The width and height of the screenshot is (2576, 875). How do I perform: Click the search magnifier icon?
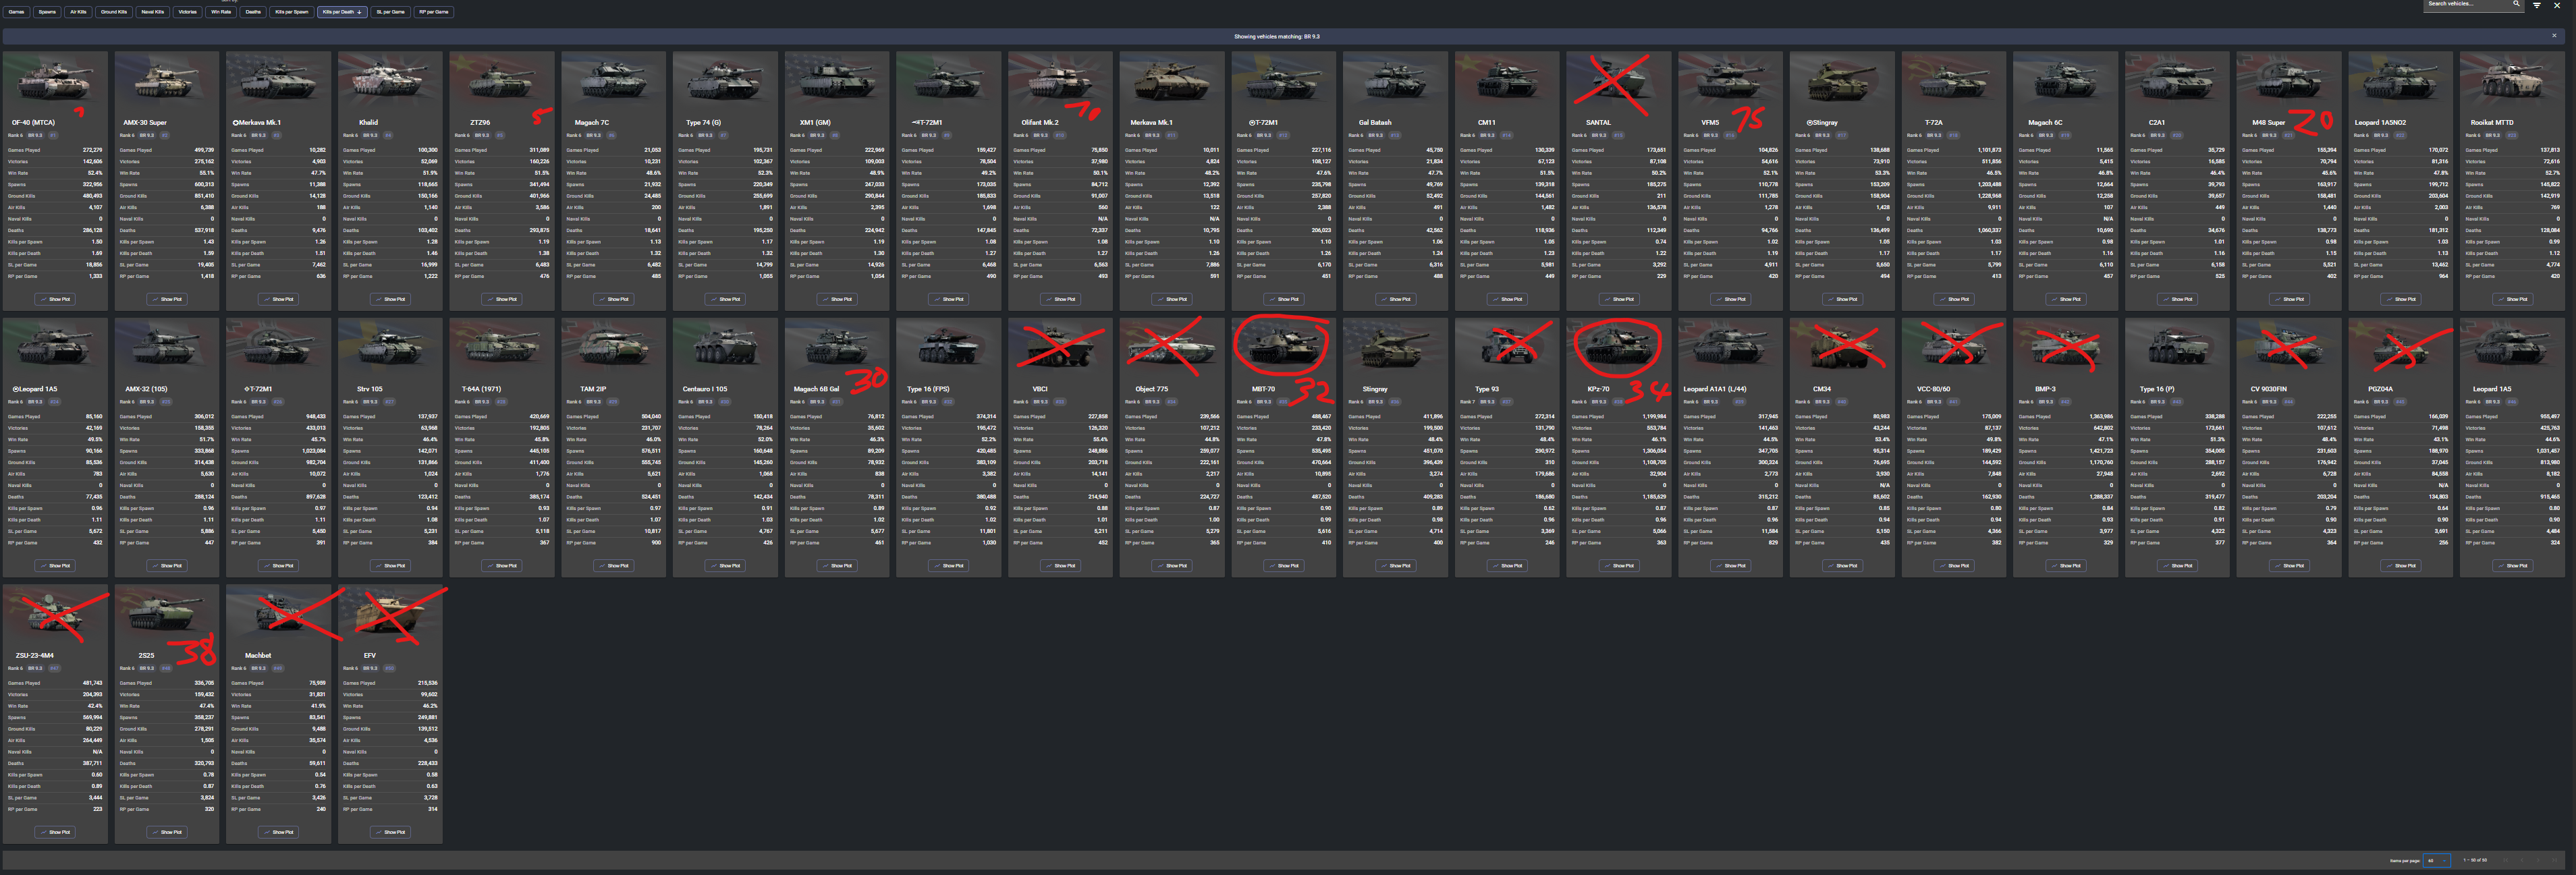click(x=2516, y=4)
